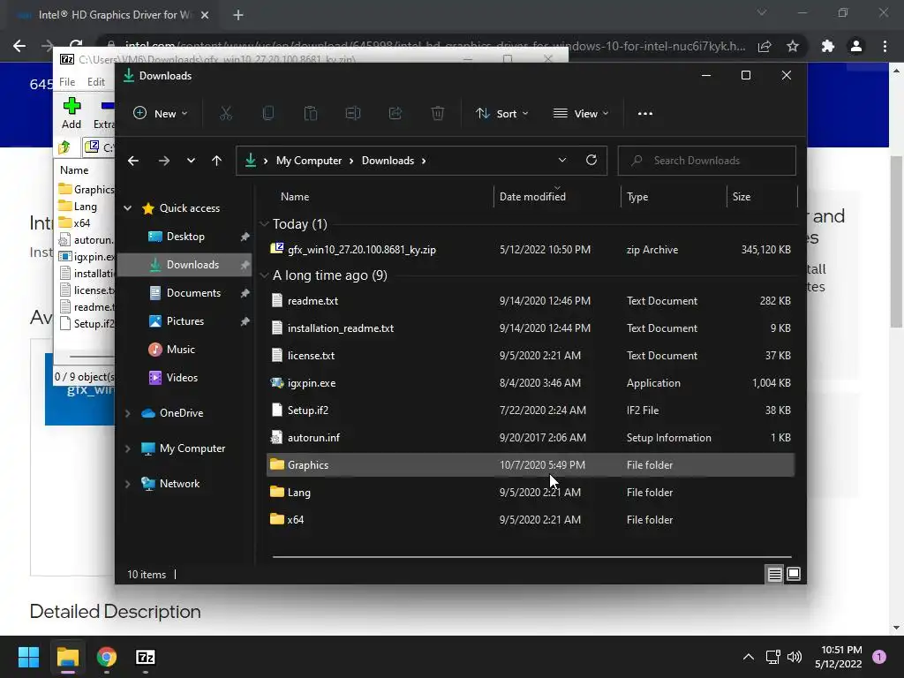904x678 pixels.
Task: Open Chrome three-dot menu
Action: [885, 46]
